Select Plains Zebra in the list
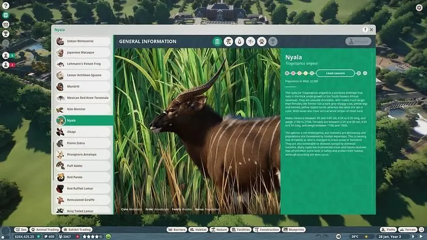This screenshot has width=427, height=240. point(83,143)
